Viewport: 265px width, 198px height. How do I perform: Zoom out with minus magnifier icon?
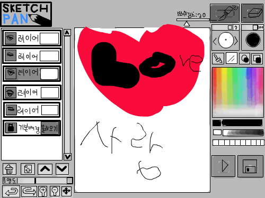[55, 191]
